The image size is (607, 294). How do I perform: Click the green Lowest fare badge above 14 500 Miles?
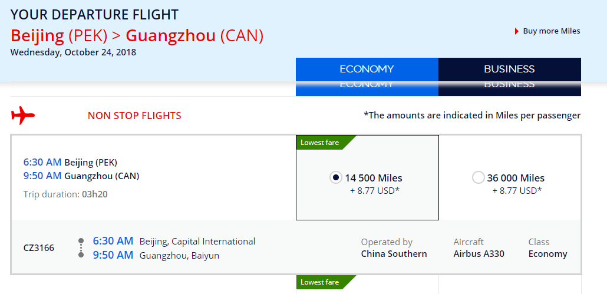[x=325, y=143]
